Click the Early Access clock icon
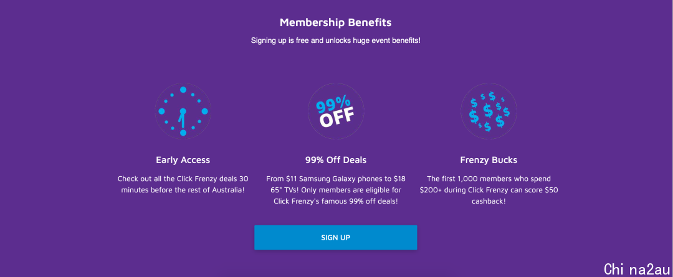Screen dimensions: 673x277 click(x=183, y=111)
